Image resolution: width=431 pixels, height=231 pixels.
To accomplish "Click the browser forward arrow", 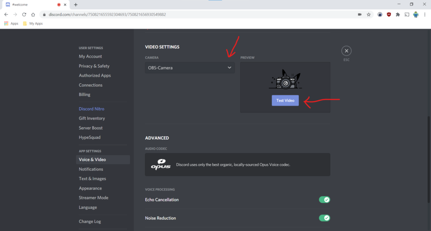I will pyautogui.click(x=15, y=15).
